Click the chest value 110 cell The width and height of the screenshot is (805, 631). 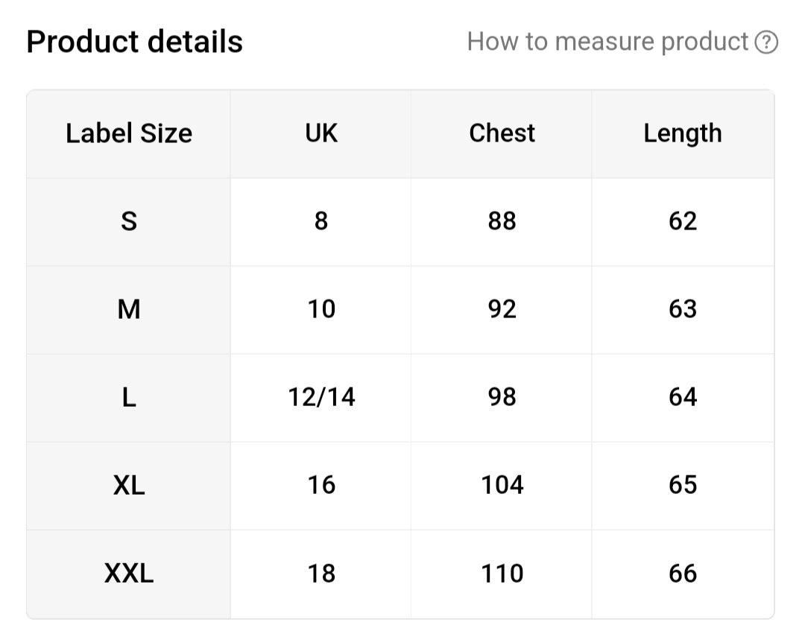[x=502, y=574]
